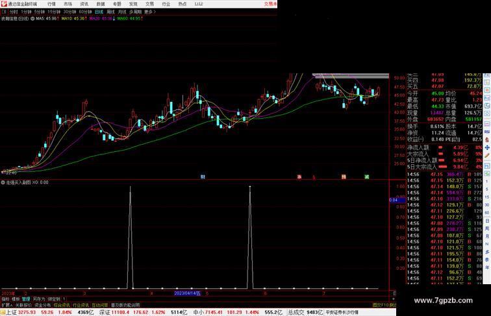Switch to 30分钟 chart period

pos(69,12)
